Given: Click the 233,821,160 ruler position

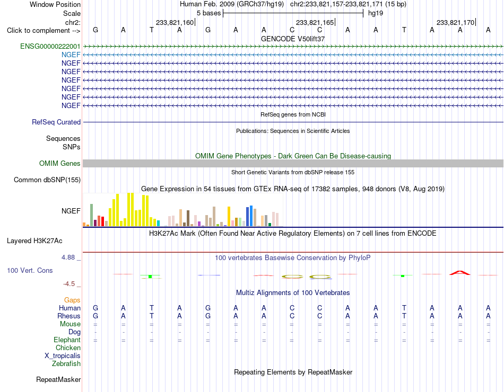Looking at the screenshot, I should pyautogui.click(x=175, y=22).
